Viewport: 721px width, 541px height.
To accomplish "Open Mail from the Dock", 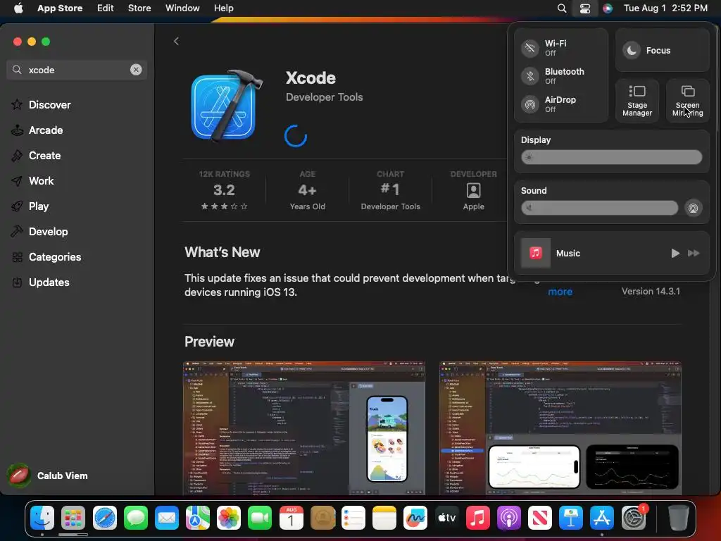I will [x=167, y=518].
